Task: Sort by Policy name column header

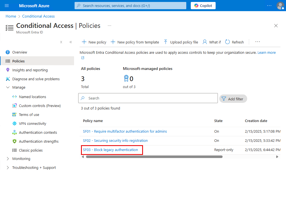Action: (x=93, y=121)
